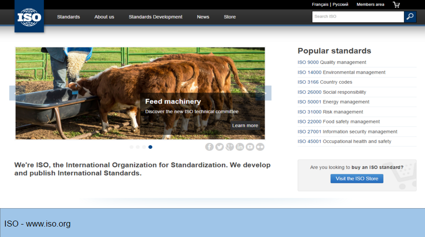Click the Visit the ISO Store button
This screenshot has height=237, width=425.
pyautogui.click(x=357, y=179)
